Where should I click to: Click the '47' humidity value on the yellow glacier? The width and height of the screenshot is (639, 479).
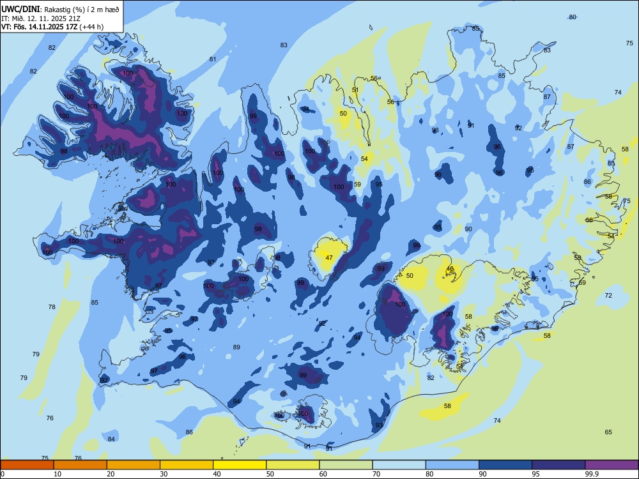tap(329, 258)
